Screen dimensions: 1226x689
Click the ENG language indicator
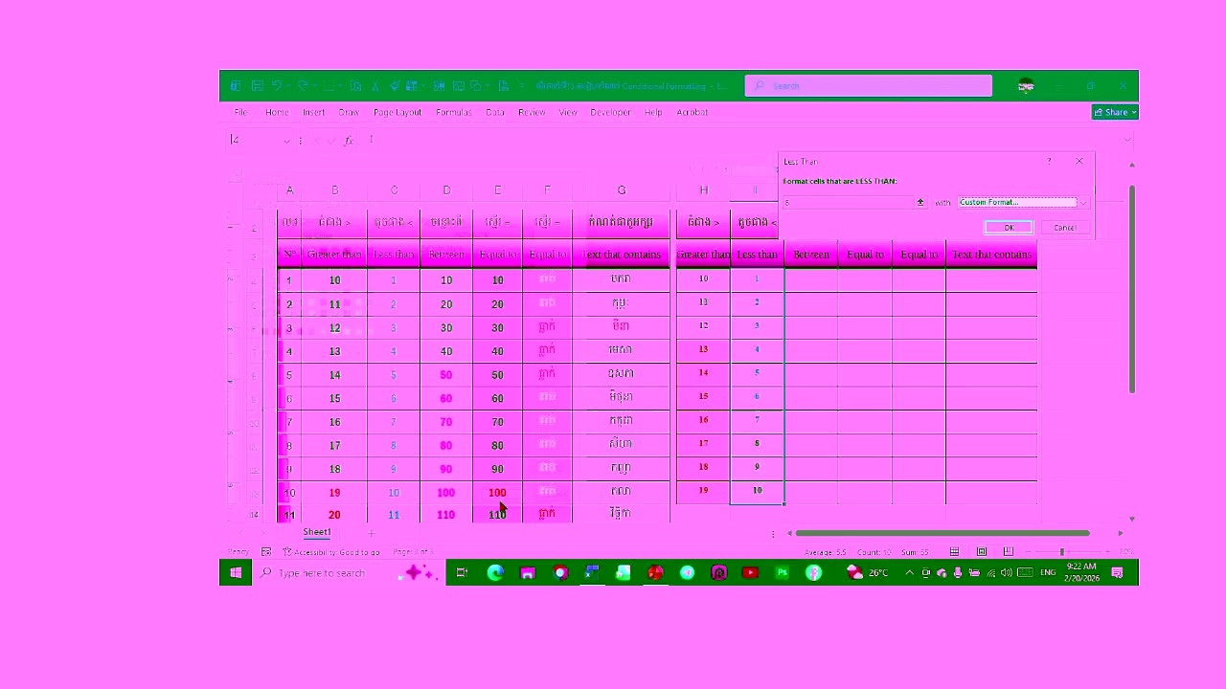tap(1048, 573)
